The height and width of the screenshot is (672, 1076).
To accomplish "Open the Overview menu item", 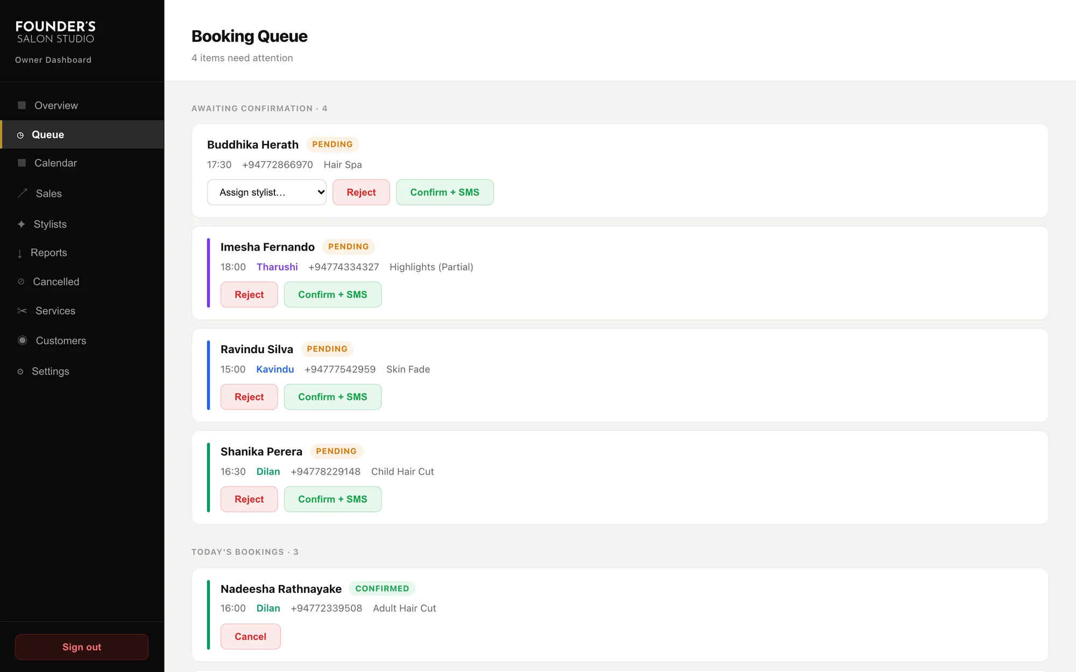I will pos(82,105).
